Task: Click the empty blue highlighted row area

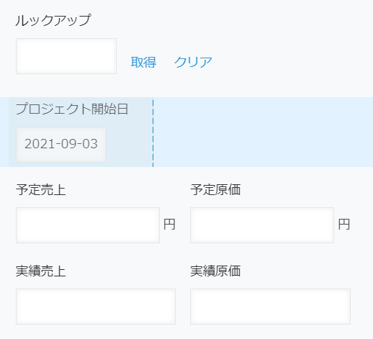Action: [x=263, y=132]
